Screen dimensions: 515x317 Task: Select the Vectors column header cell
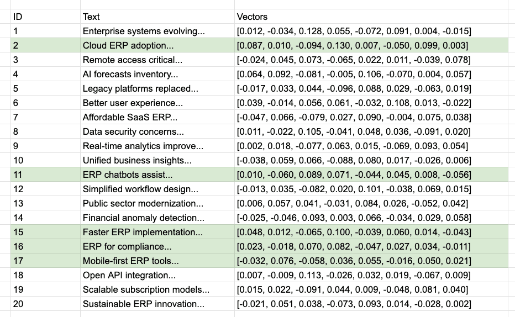252,17
